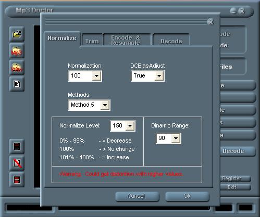
Task: Click the Cancel button
Action: [x=137, y=196]
